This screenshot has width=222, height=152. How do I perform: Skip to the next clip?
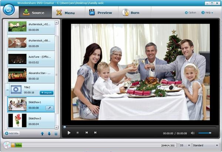pos(95,133)
